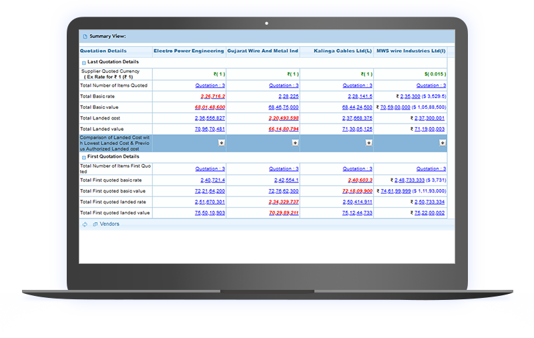
Task: Click the refresh icon beside Vendors
Action: coord(85,224)
